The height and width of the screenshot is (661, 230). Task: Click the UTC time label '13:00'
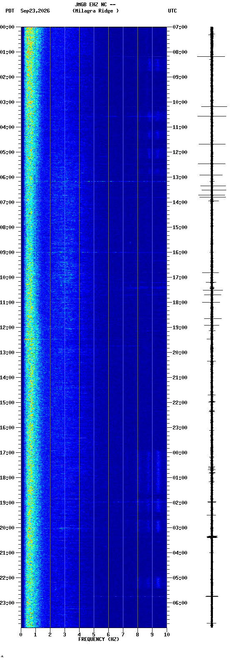point(180,177)
